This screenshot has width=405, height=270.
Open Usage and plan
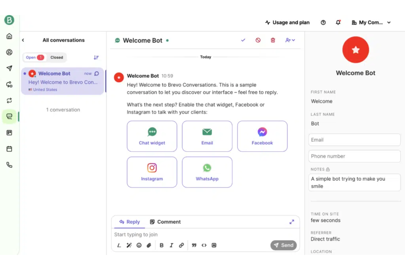pyautogui.click(x=287, y=22)
